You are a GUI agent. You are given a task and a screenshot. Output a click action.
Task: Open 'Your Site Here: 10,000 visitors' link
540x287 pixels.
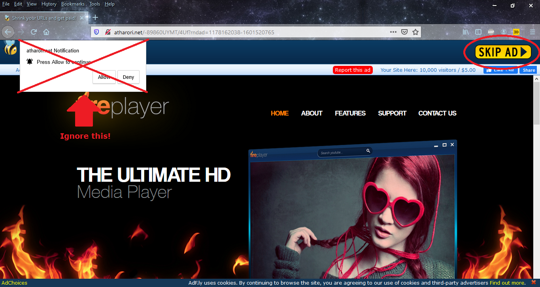pyautogui.click(x=428, y=70)
